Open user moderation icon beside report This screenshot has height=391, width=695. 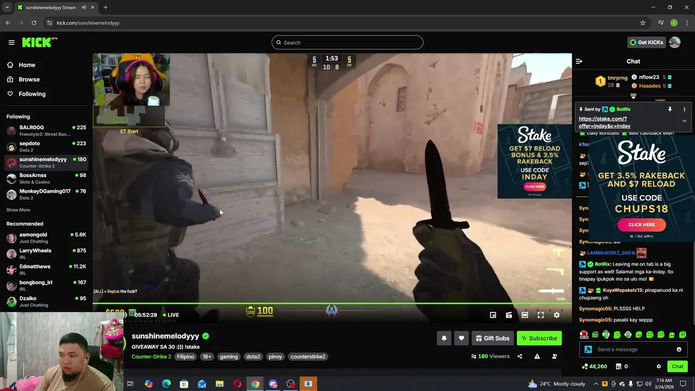pyautogui.click(x=554, y=356)
